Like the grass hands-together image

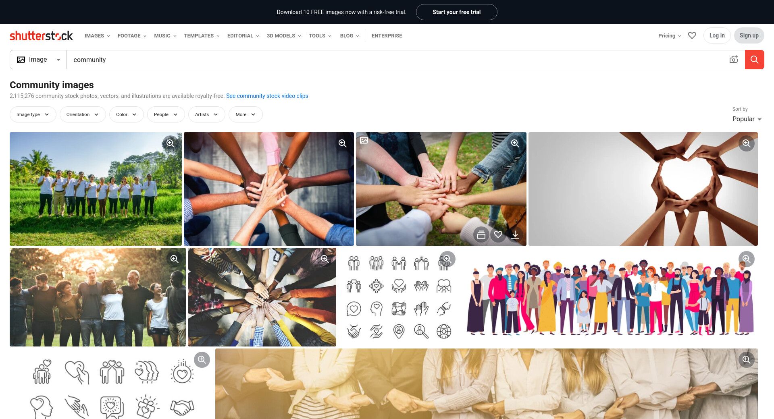point(498,234)
